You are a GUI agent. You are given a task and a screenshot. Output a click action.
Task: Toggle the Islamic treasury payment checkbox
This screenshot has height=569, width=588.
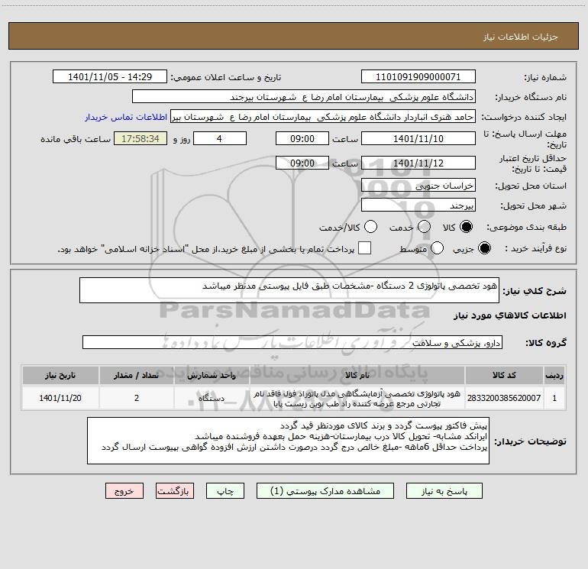pos(364,248)
